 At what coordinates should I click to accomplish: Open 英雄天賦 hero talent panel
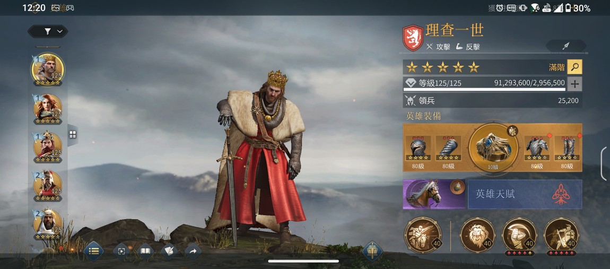[525, 194]
